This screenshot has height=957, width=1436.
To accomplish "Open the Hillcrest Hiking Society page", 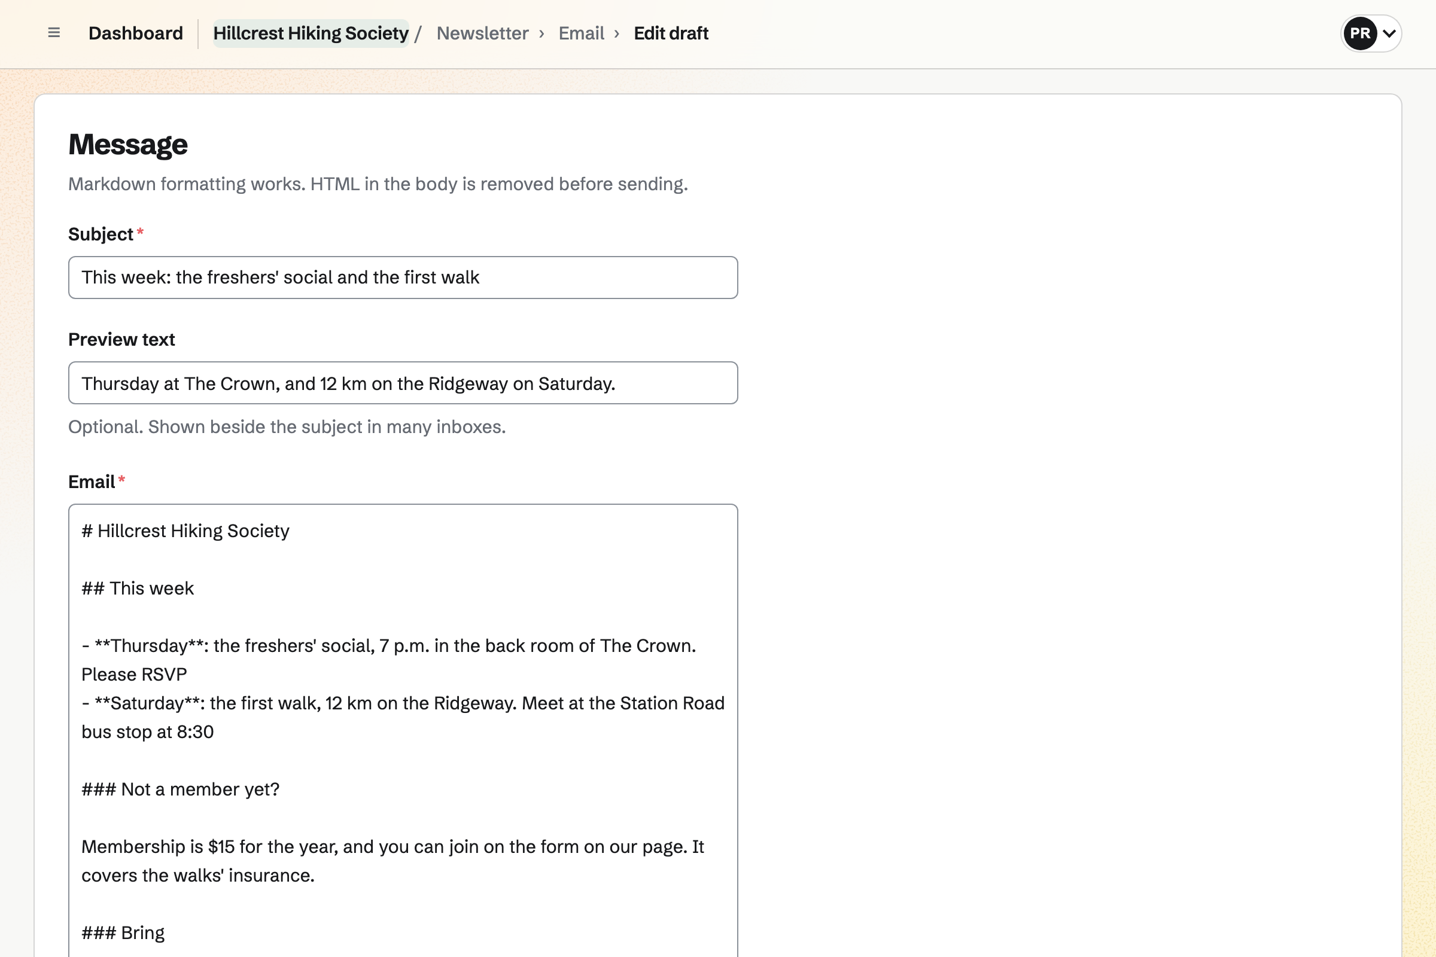I will 311,33.
